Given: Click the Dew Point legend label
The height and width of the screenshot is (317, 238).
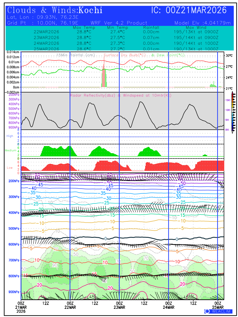Looking at the screenshot, I should pyautogui.click(x=168, y=55).
